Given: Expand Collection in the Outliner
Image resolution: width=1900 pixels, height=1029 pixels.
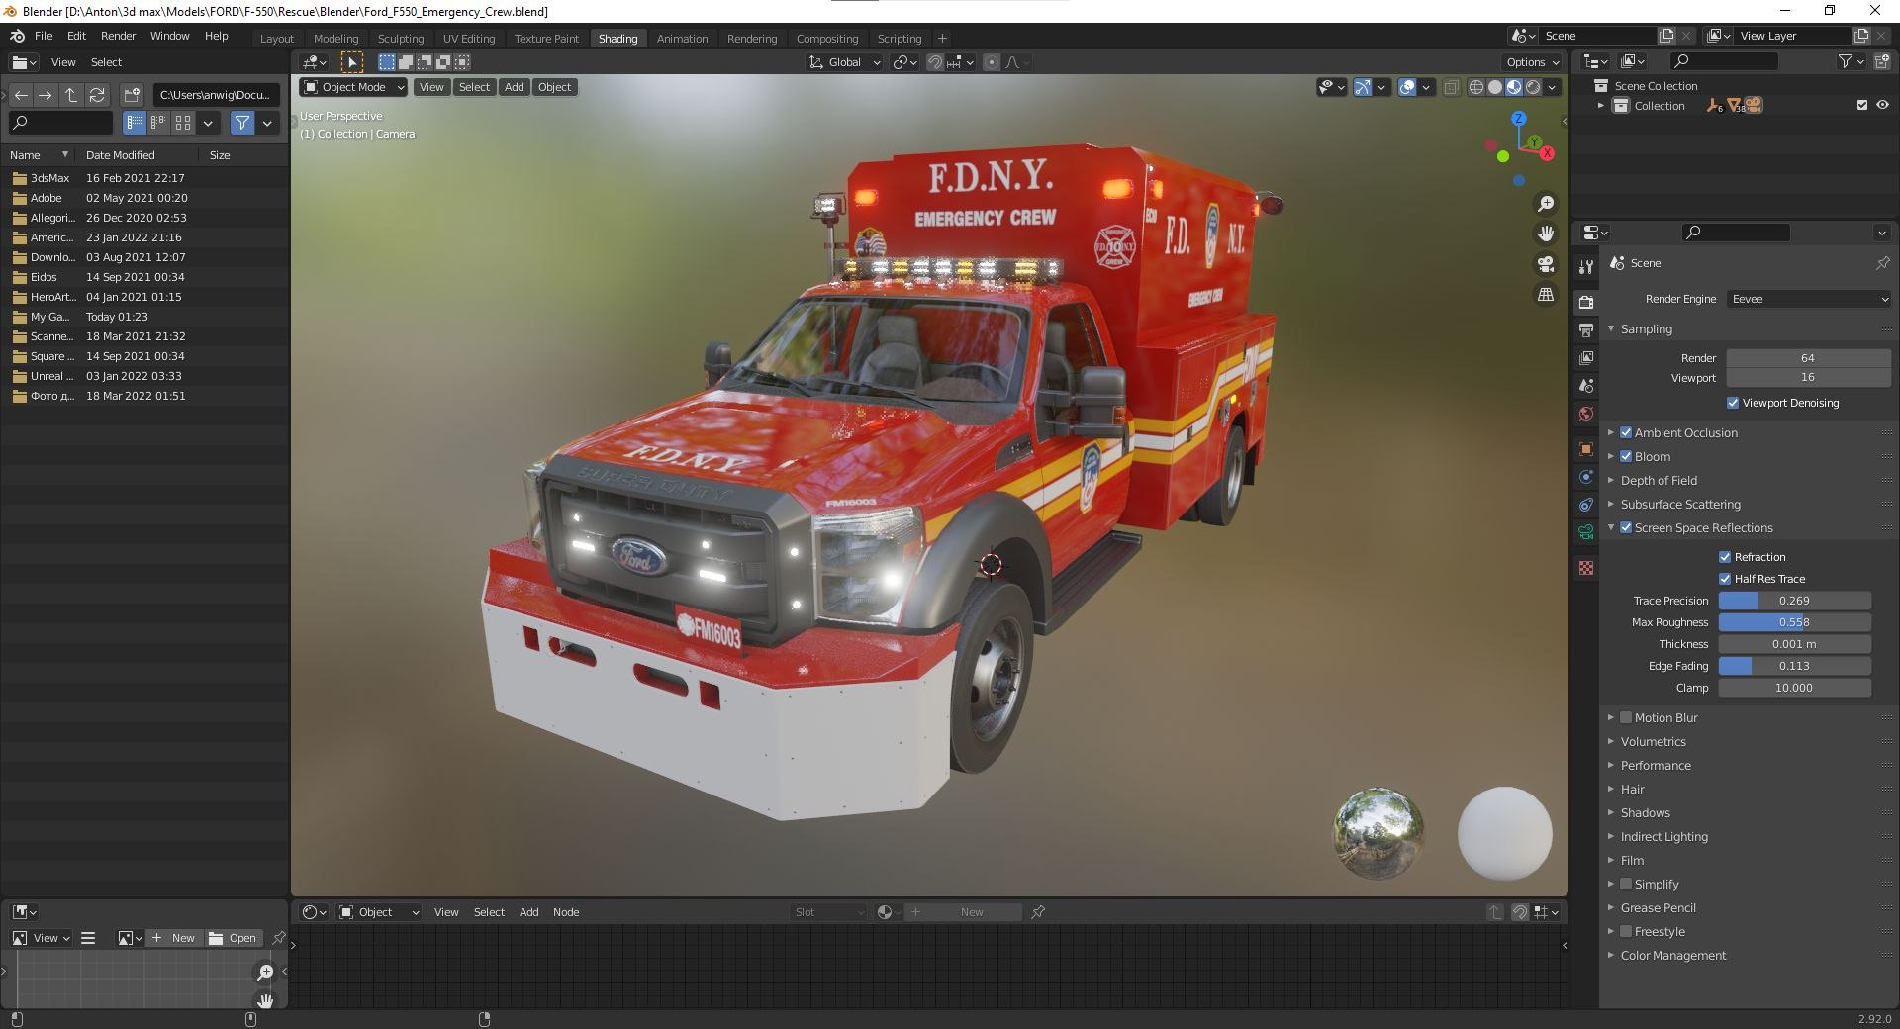Looking at the screenshot, I should [1601, 105].
